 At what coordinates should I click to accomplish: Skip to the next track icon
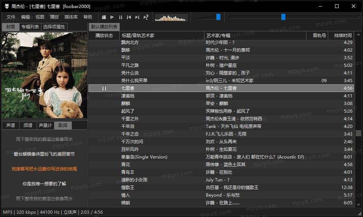pyautogui.click(x=137, y=17)
